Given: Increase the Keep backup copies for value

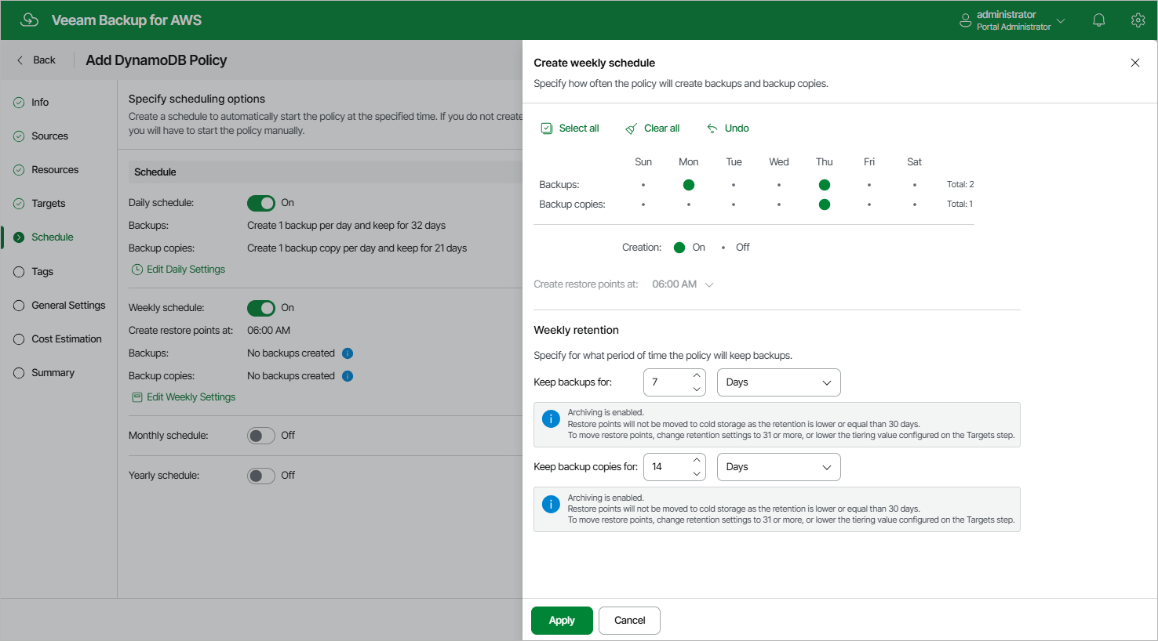Looking at the screenshot, I should point(697,460).
